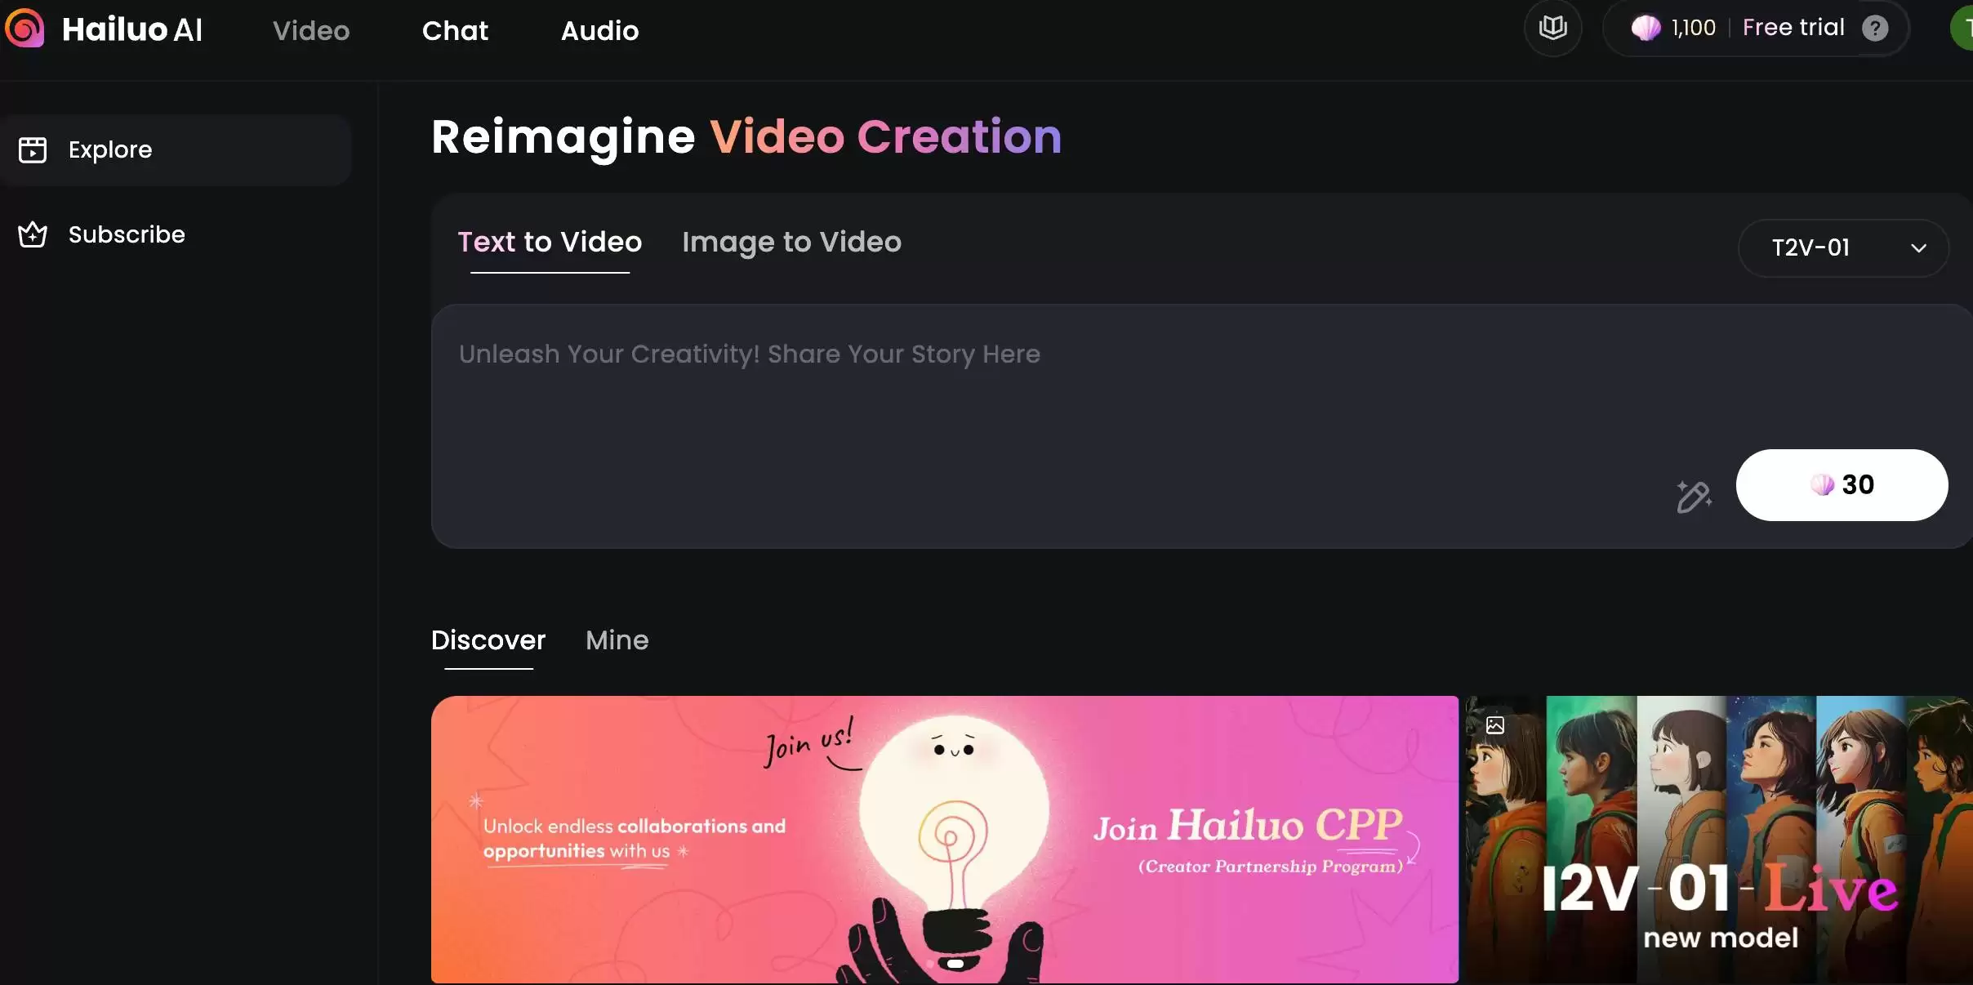
Task: Click the generate button costing 30 credits
Action: [1842, 485]
